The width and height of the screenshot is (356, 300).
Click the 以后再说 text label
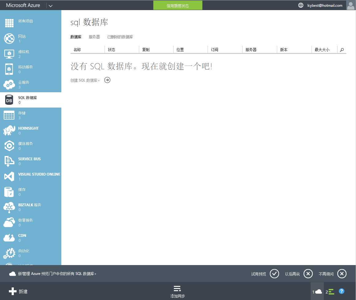coord(293,274)
